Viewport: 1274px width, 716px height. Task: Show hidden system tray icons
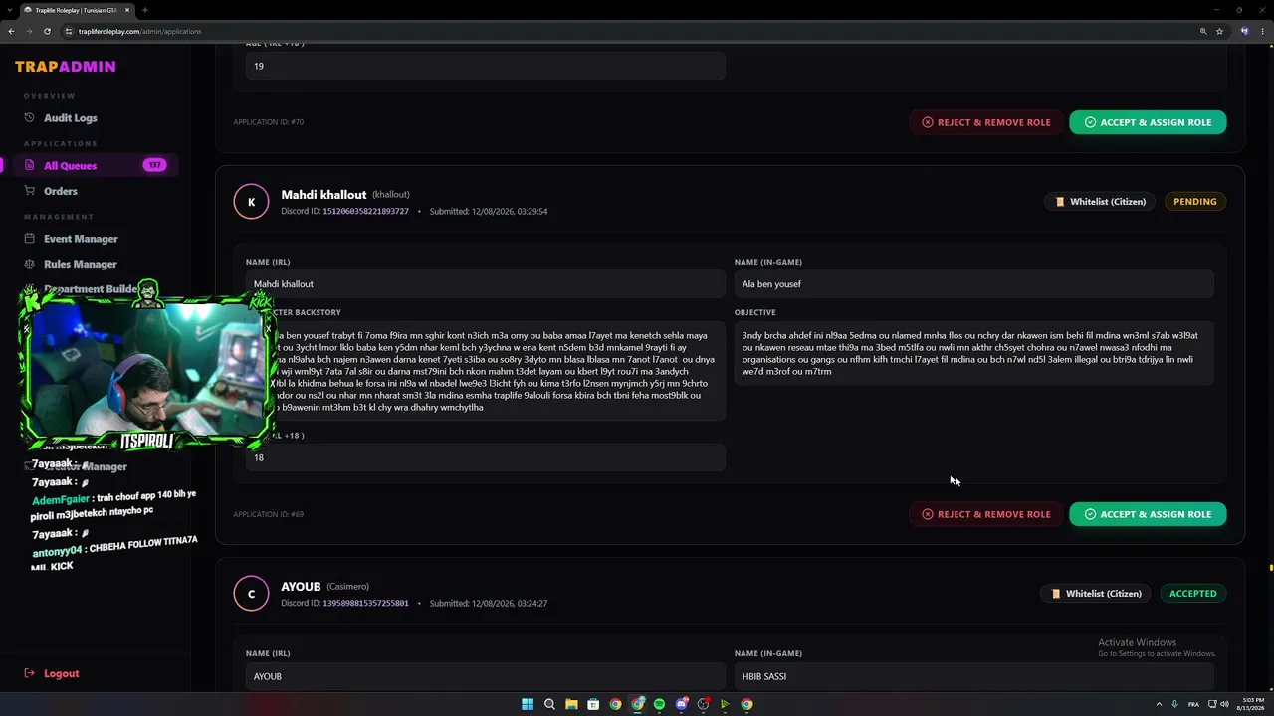pyautogui.click(x=1160, y=704)
